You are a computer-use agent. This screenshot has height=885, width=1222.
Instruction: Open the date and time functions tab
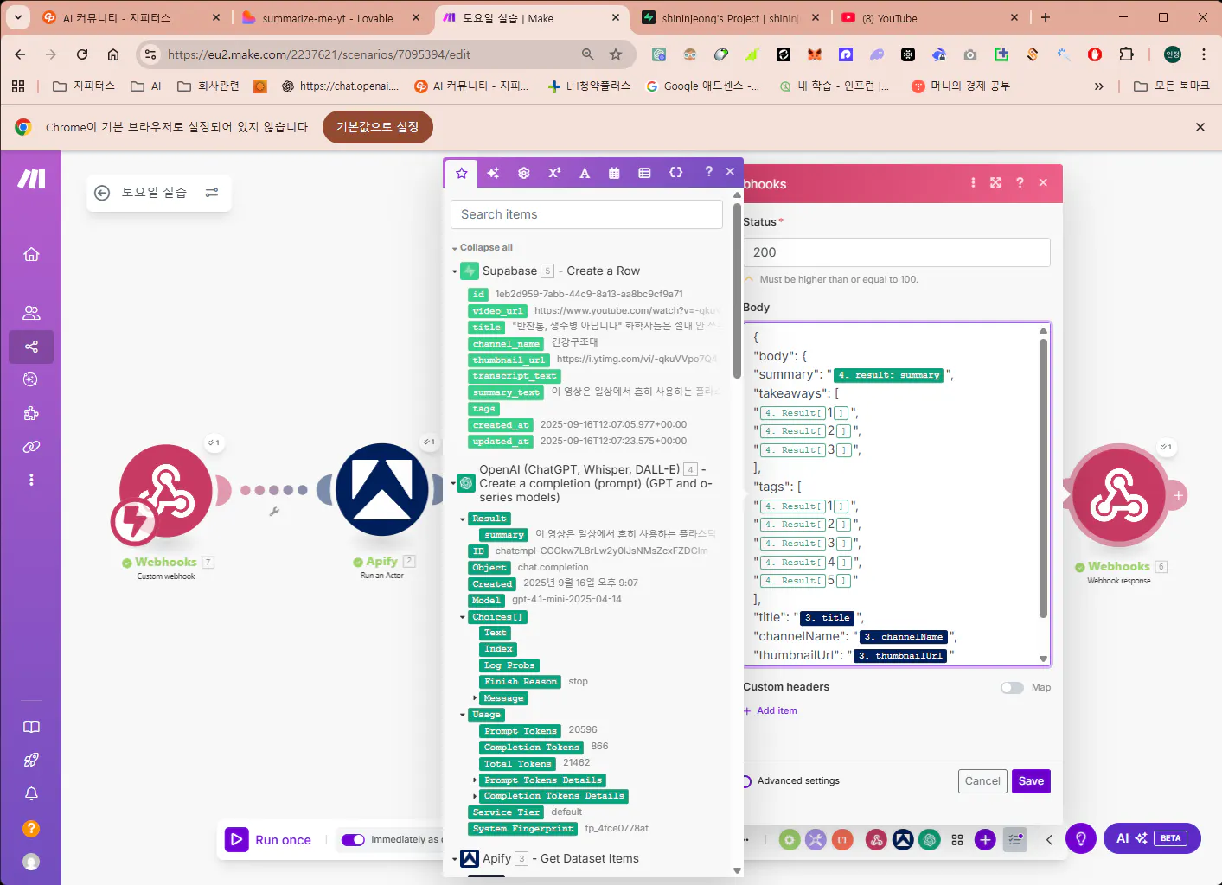(614, 173)
